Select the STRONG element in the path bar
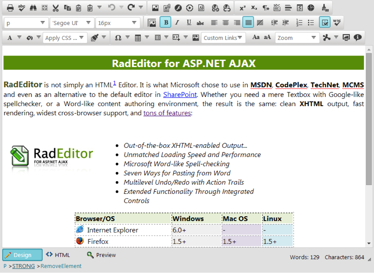The image size is (374, 273). 24,266
